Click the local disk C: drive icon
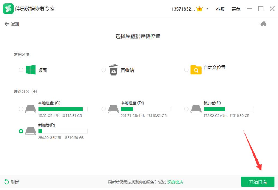The width and height of the screenshot is (278, 190). [x=31, y=109]
